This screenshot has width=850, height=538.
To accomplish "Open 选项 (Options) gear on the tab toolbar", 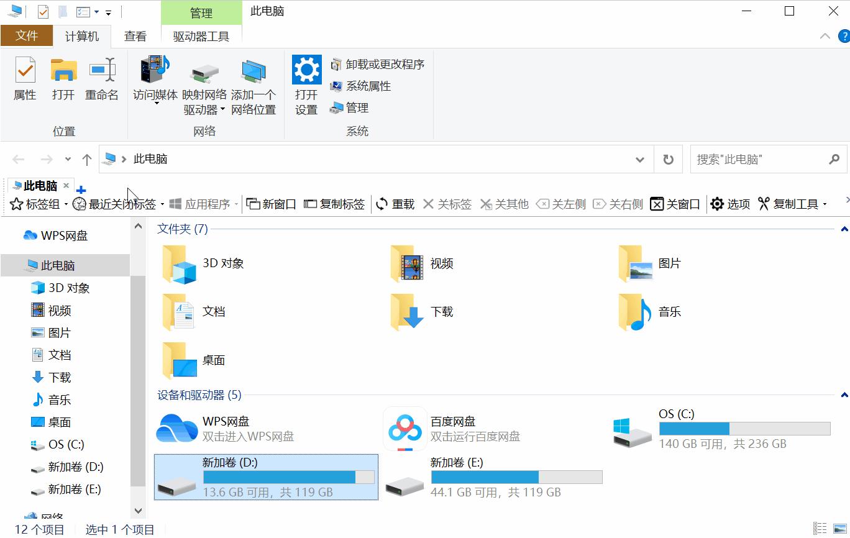I will (x=718, y=203).
